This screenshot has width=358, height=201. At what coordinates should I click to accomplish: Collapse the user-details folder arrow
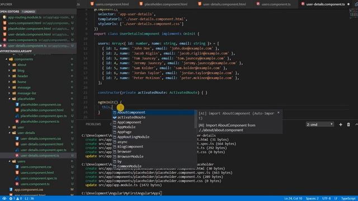(x=10, y=133)
